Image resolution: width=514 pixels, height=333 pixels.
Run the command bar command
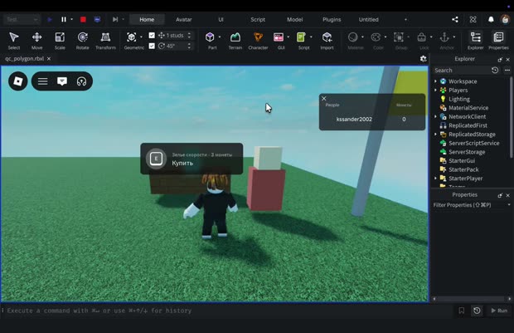[499, 311]
